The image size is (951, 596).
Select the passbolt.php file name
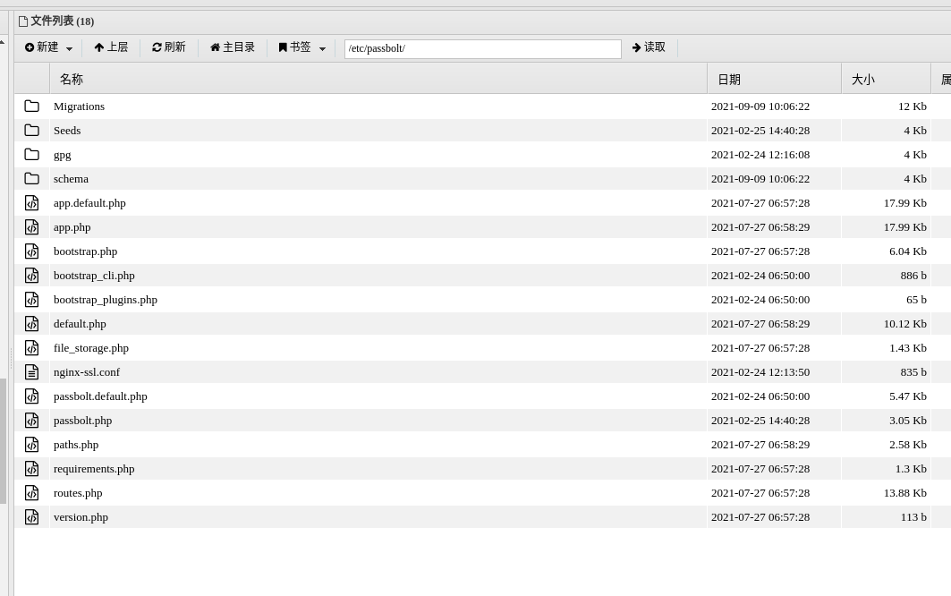pyautogui.click(x=82, y=421)
